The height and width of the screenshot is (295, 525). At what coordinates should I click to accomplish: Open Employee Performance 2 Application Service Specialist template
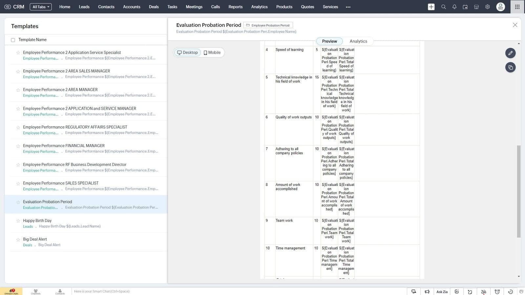click(72, 52)
